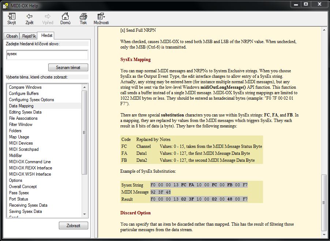Viewport: 330px width, 241px height.
Task: Minimize the MIDI-OX Help window
Action: (296, 4)
